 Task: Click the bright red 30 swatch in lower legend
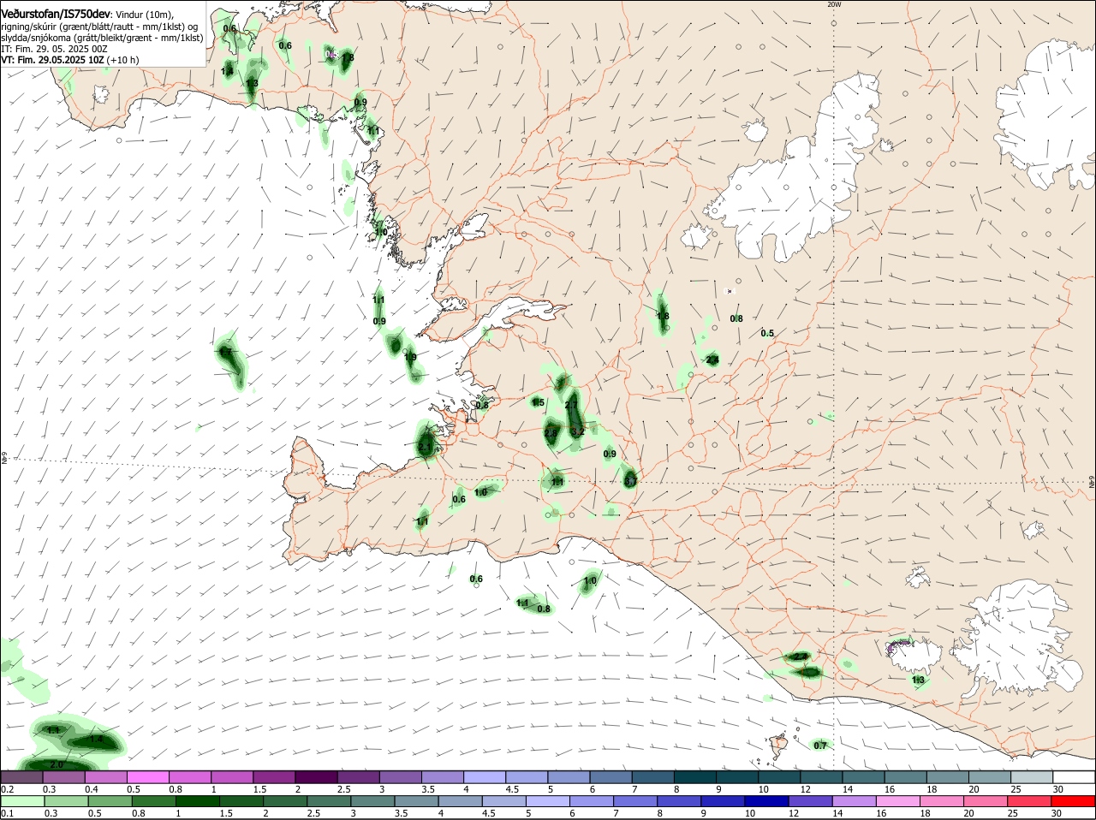[1075, 801]
